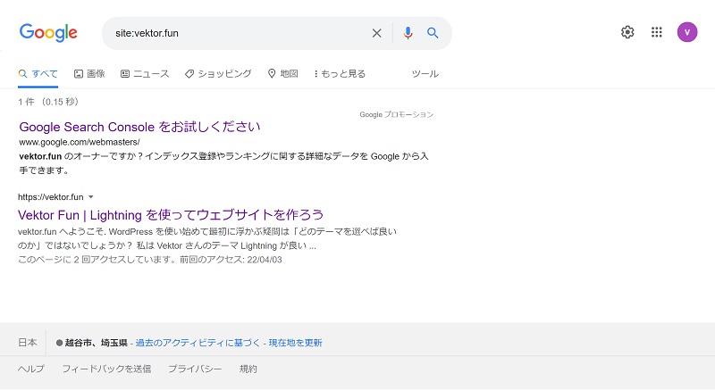Expand the dropdown arrow next to https://vektor.fun
The width and height of the screenshot is (715, 390).
click(91, 197)
